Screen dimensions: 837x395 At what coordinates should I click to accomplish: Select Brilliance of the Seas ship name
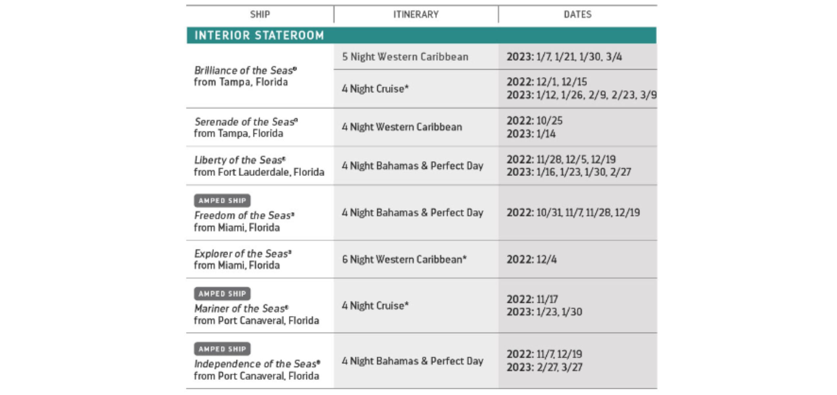[x=245, y=70]
